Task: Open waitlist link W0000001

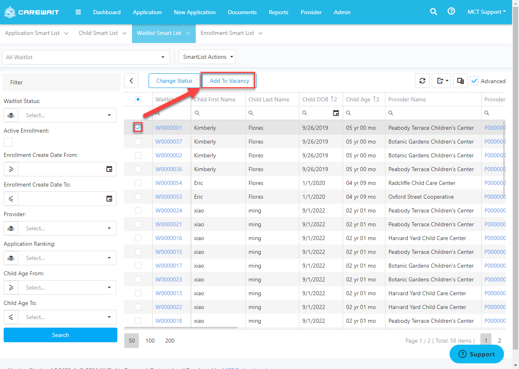Action: click(169, 128)
